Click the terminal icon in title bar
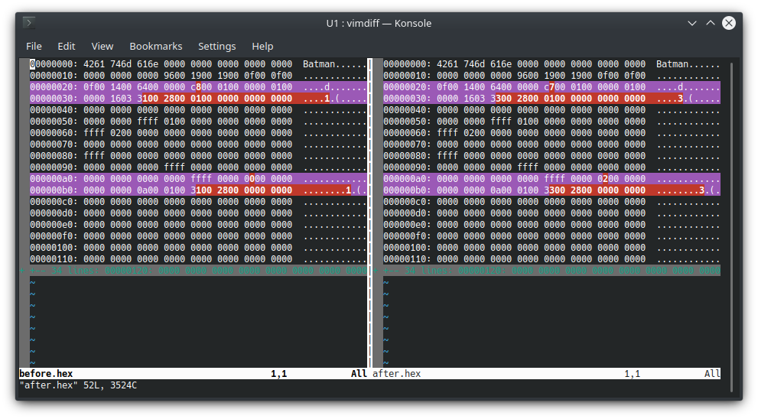Viewport: 758px width, 419px height. (29, 23)
